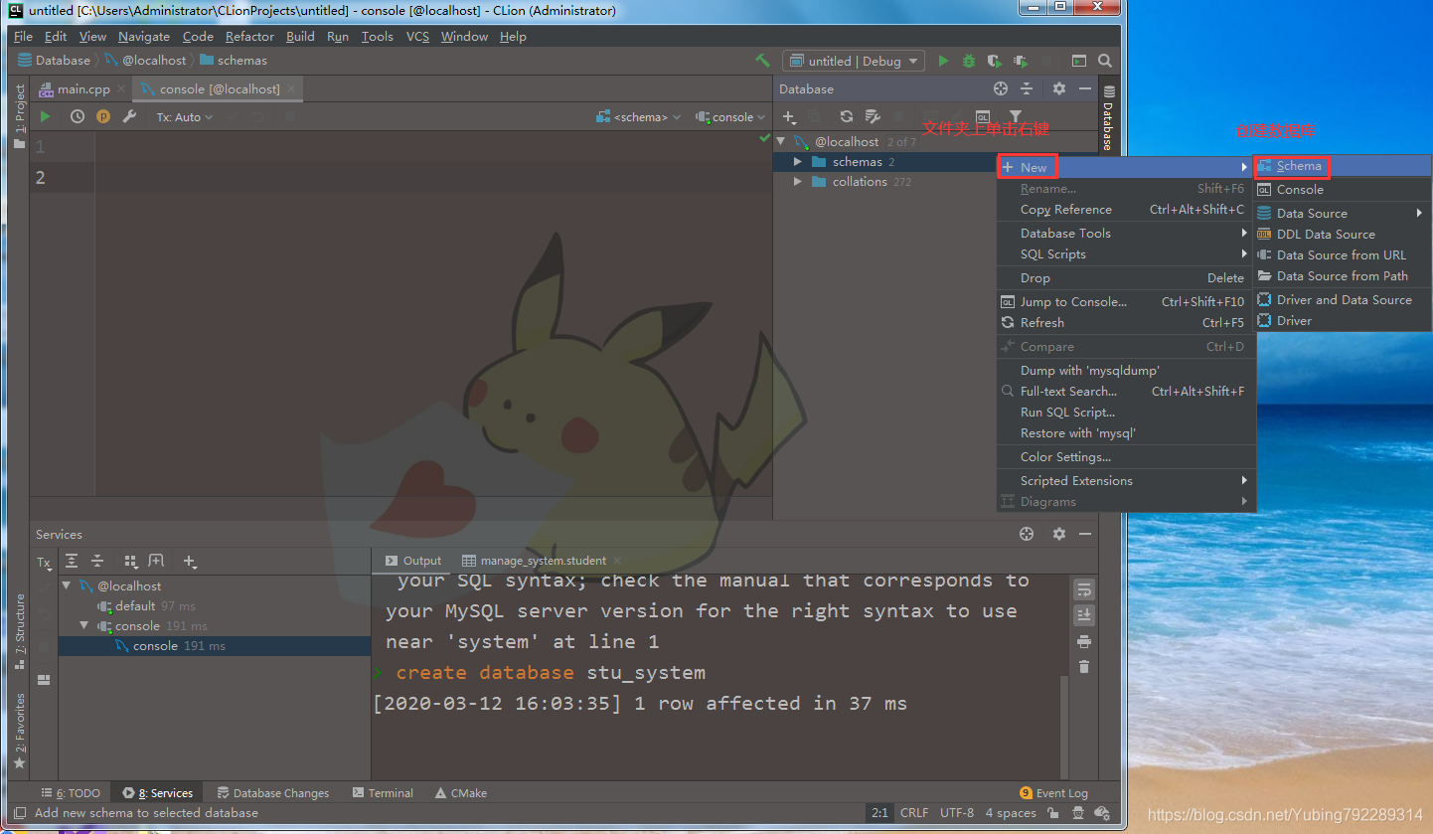
Task: Click the green Execute button in console toolbar
Action: pyautogui.click(x=45, y=116)
